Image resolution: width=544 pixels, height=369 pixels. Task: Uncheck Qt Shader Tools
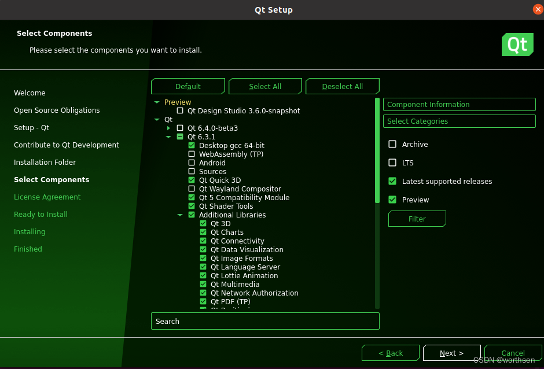[x=192, y=206]
